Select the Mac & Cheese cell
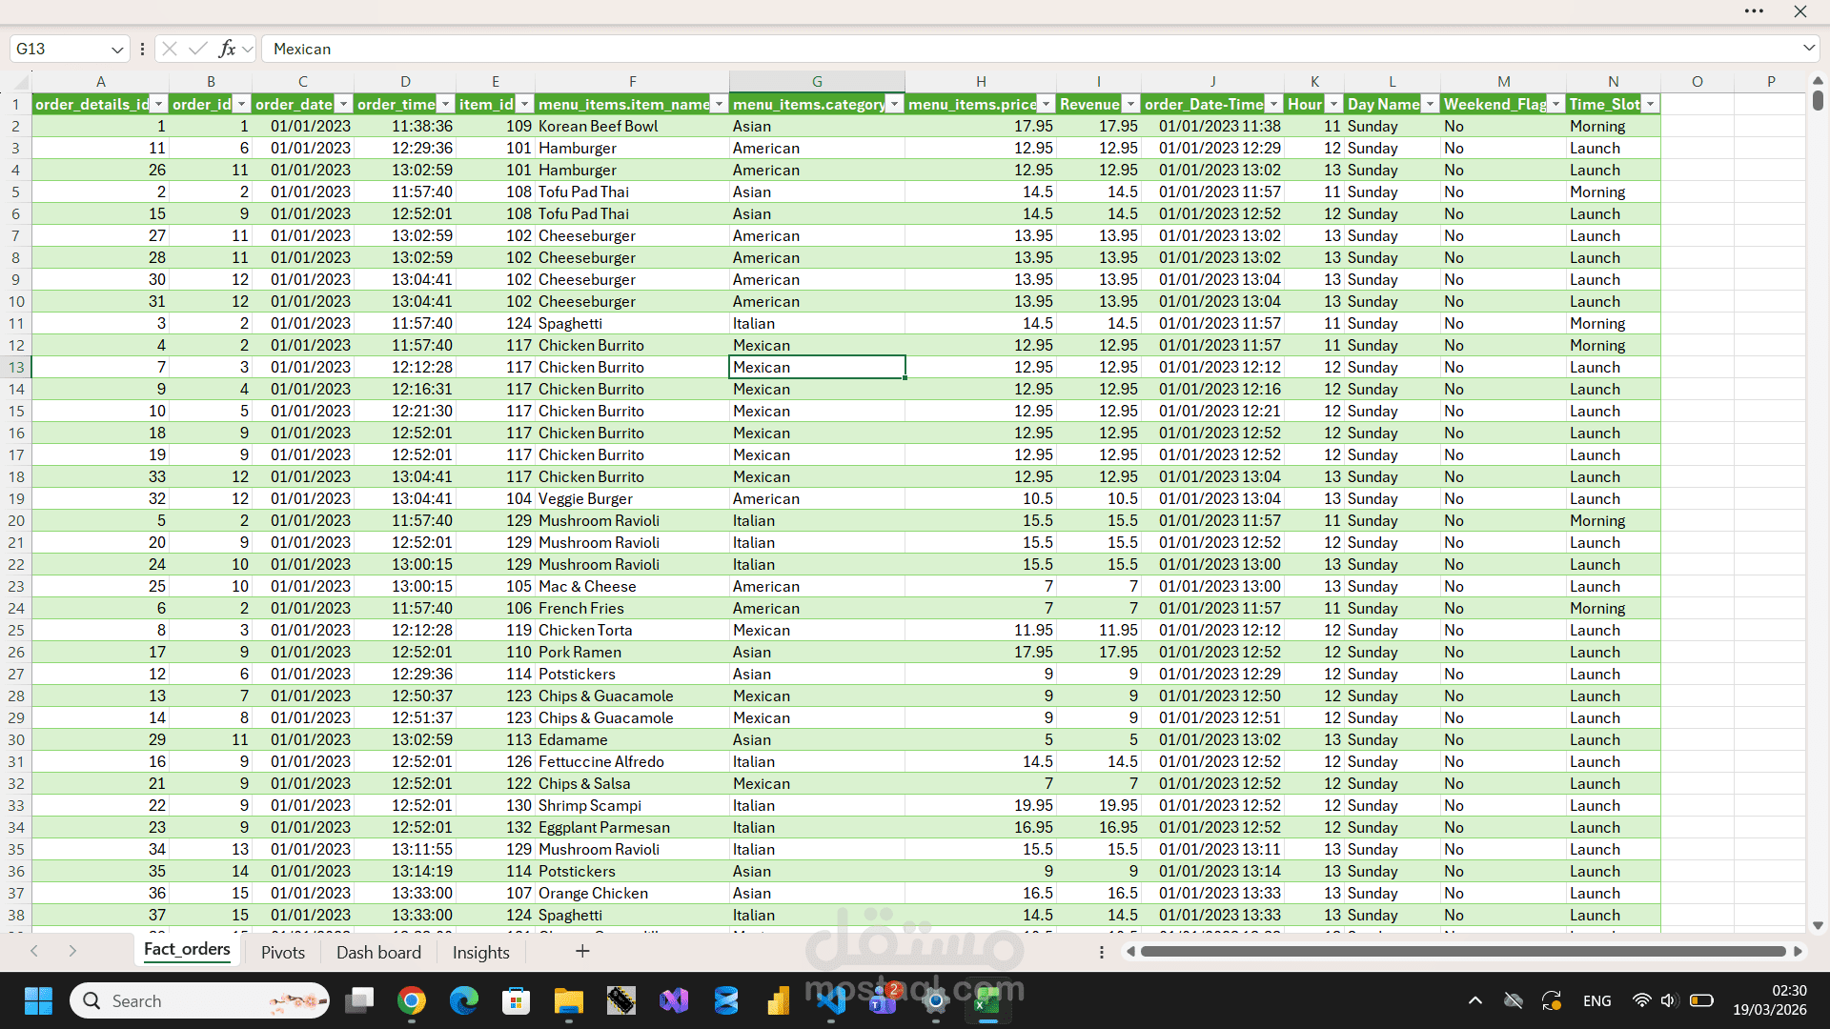Screen dimensions: 1830x1029 [632, 586]
